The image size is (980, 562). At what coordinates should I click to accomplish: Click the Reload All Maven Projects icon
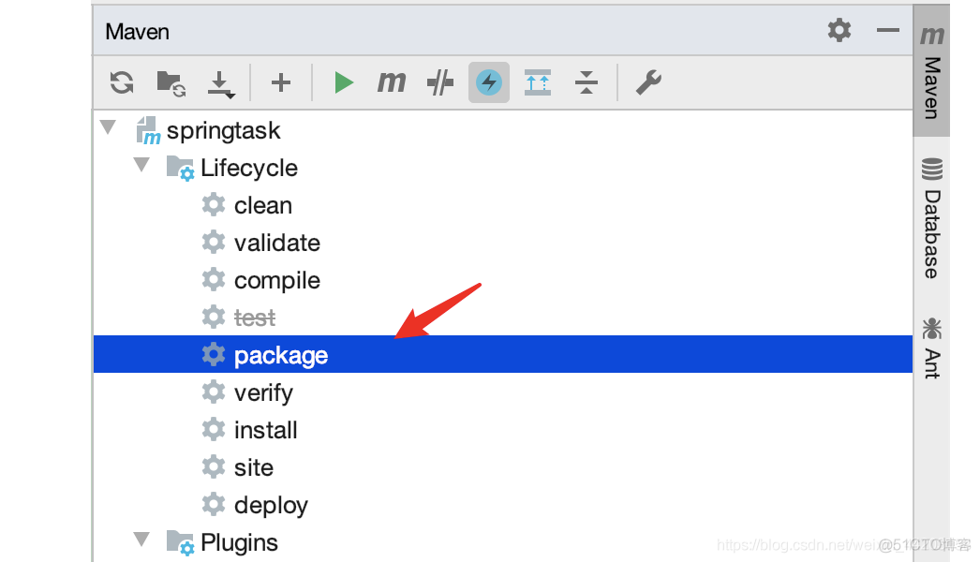coord(122,82)
